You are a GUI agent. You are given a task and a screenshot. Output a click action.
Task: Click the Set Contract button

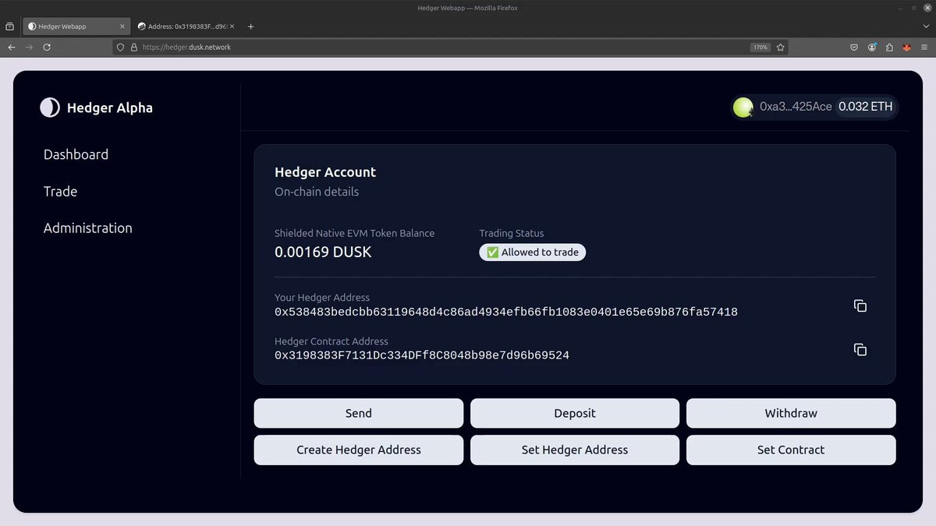click(791, 450)
